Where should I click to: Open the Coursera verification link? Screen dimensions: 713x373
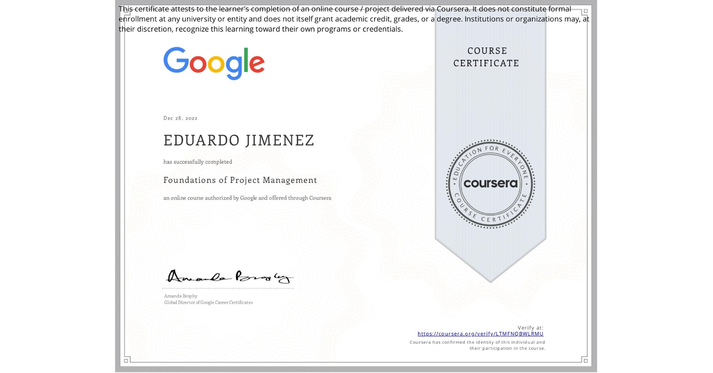pyautogui.click(x=480, y=334)
